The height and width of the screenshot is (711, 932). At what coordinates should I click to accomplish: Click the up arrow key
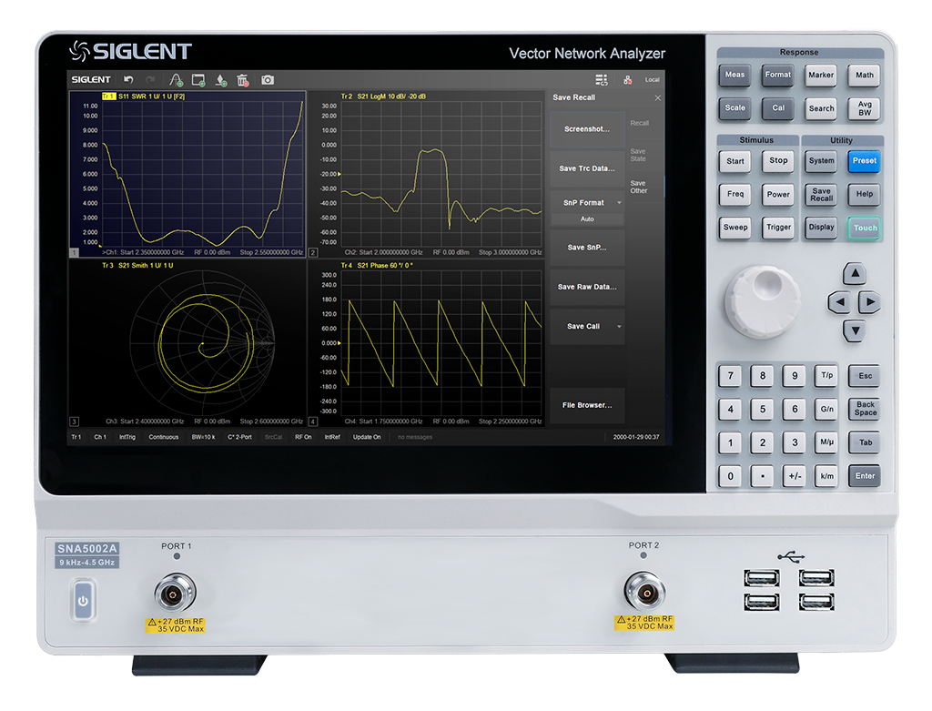click(x=855, y=273)
